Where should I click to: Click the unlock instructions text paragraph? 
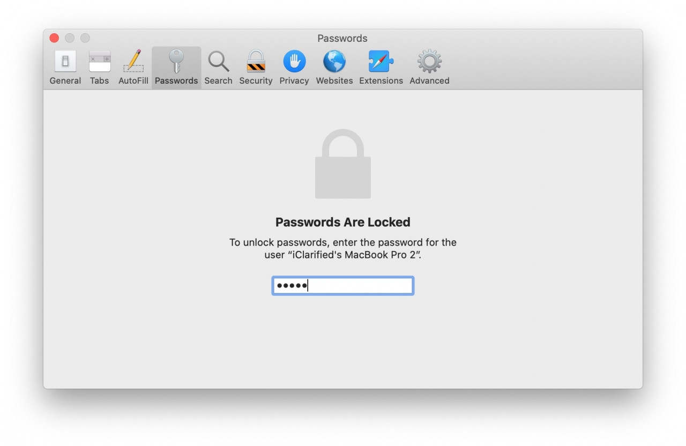tap(343, 249)
